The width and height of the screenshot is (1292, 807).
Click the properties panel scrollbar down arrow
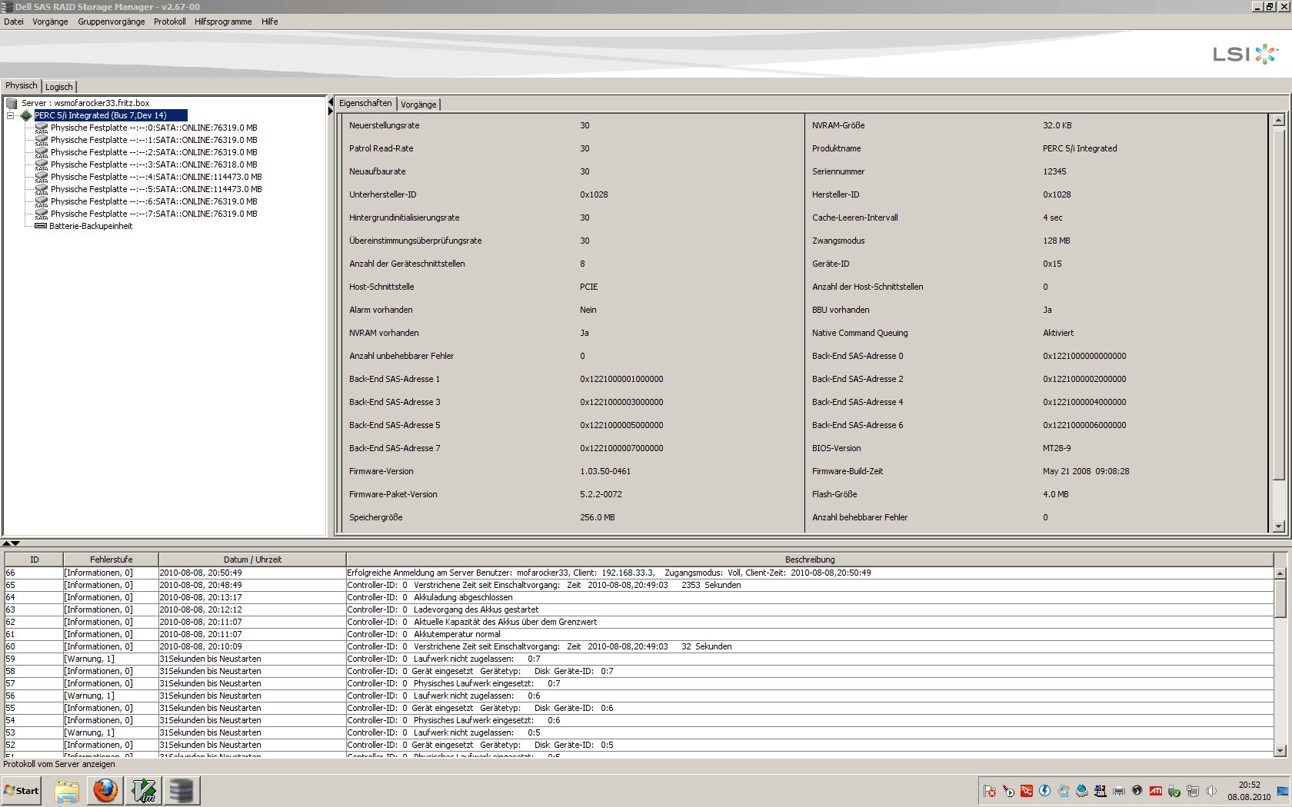pos(1279,526)
